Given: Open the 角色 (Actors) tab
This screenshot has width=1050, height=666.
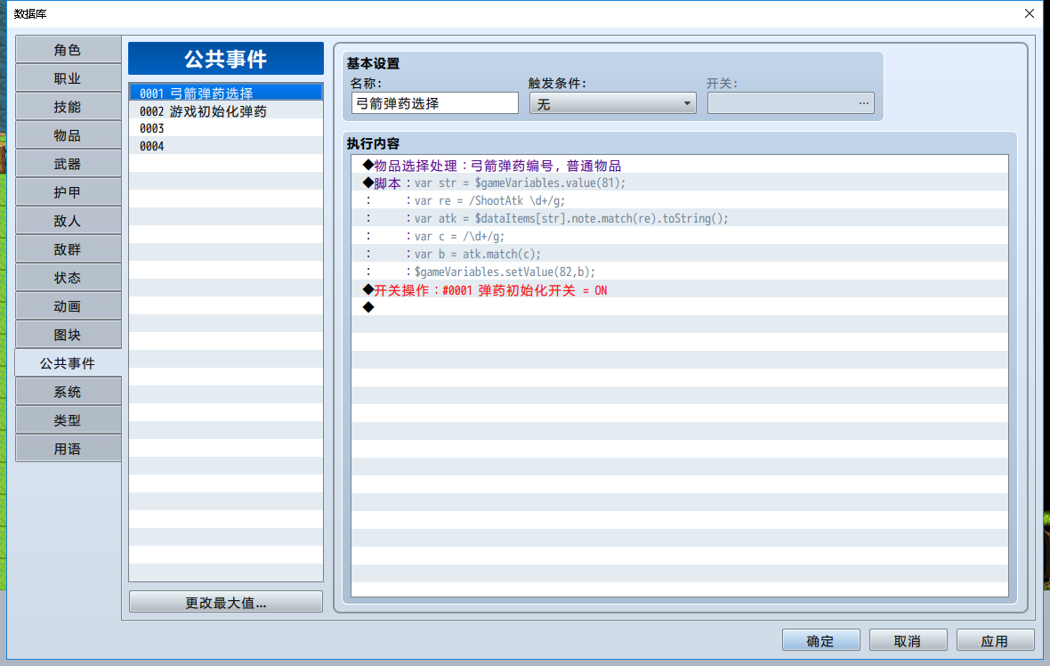Looking at the screenshot, I should click(68, 50).
